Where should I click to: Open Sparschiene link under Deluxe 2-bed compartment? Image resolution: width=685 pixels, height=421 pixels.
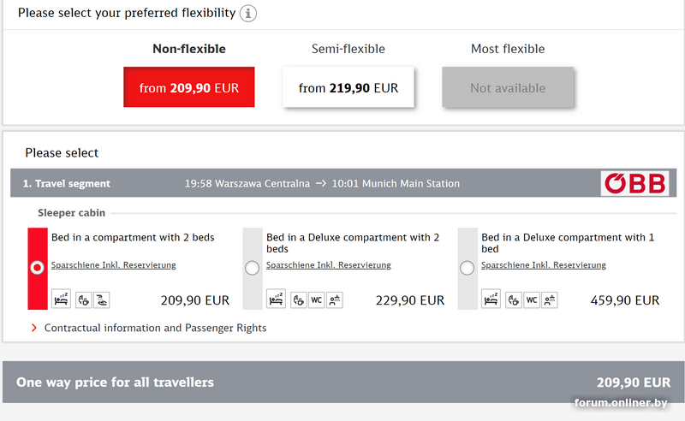pos(328,265)
